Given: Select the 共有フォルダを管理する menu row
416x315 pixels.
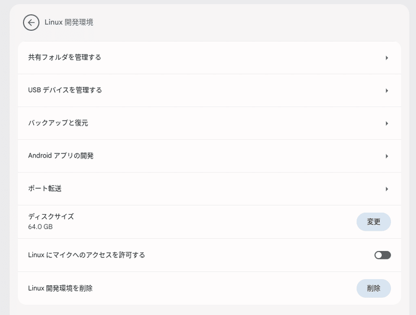Looking at the screenshot, I should tap(210, 58).
